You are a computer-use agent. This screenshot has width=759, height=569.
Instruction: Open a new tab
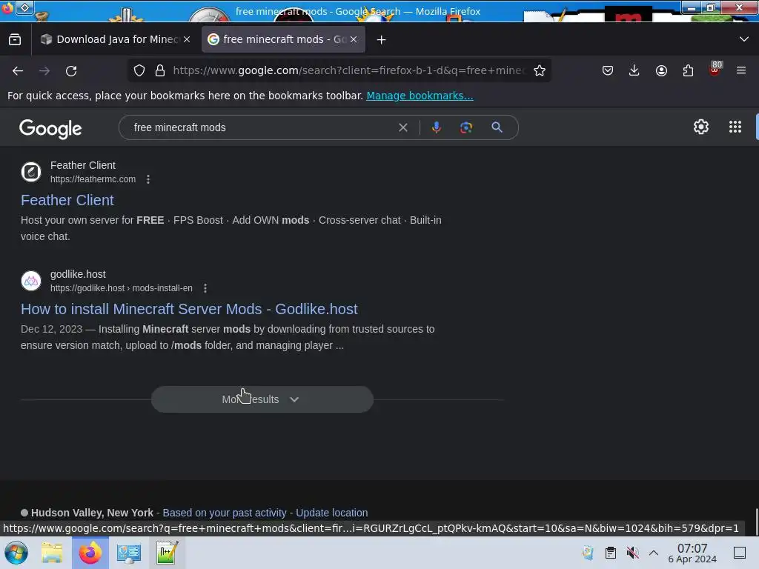382,40
